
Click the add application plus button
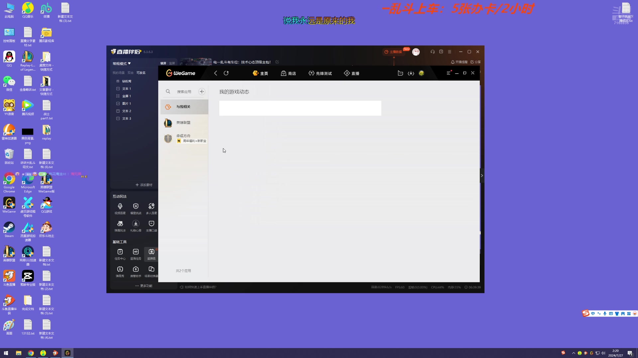[x=202, y=91]
